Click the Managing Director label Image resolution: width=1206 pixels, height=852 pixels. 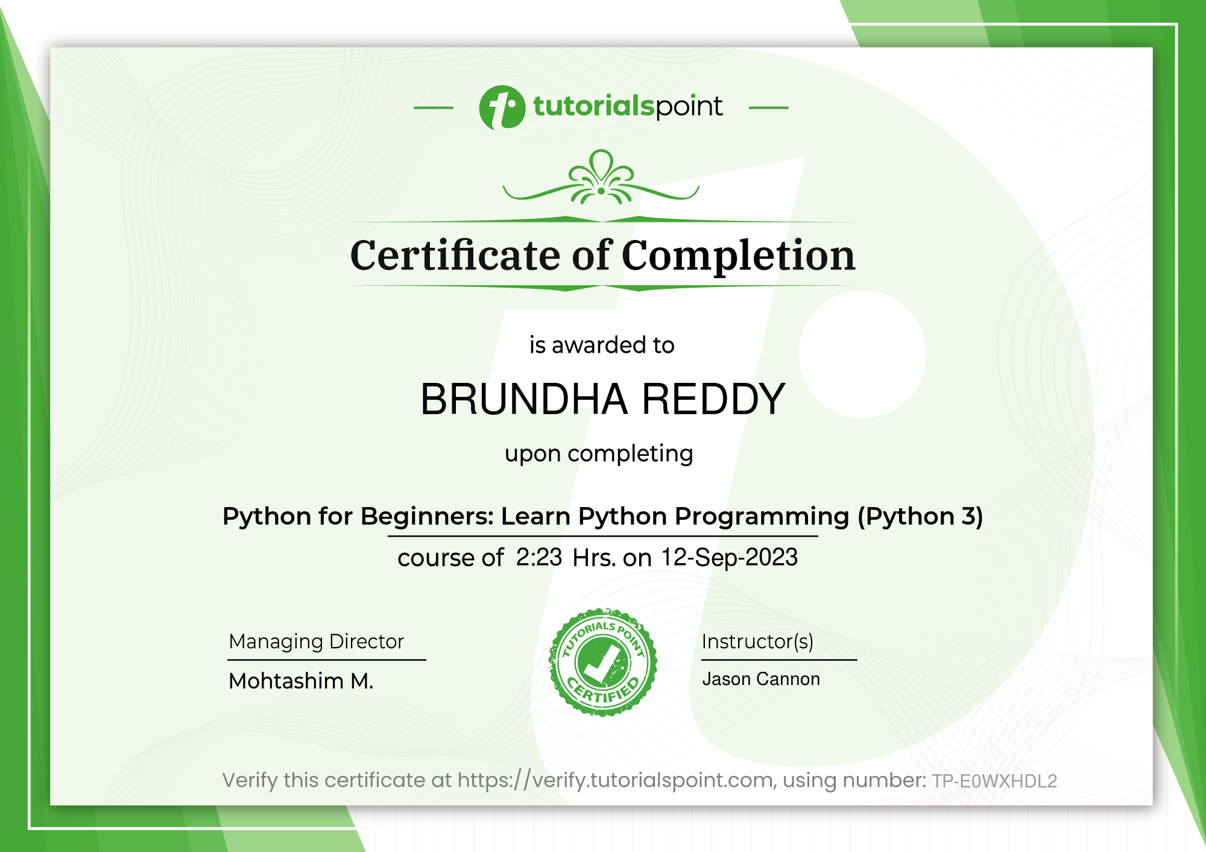316,642
